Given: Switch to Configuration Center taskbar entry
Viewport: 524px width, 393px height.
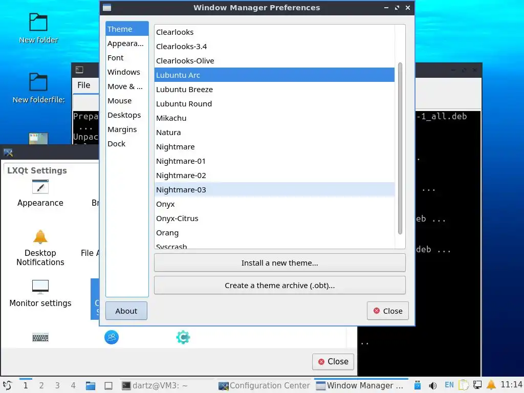Looking at the screenshot, I should [265, 386].
